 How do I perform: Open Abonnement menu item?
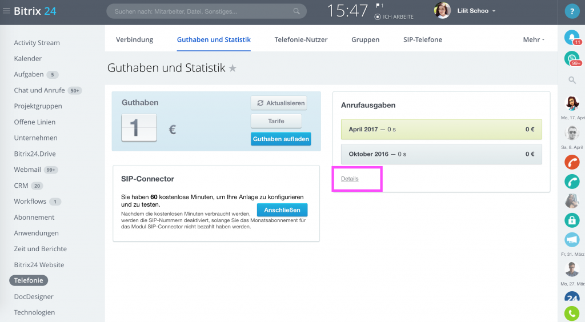pyautogui.click(x=34, y=218)
